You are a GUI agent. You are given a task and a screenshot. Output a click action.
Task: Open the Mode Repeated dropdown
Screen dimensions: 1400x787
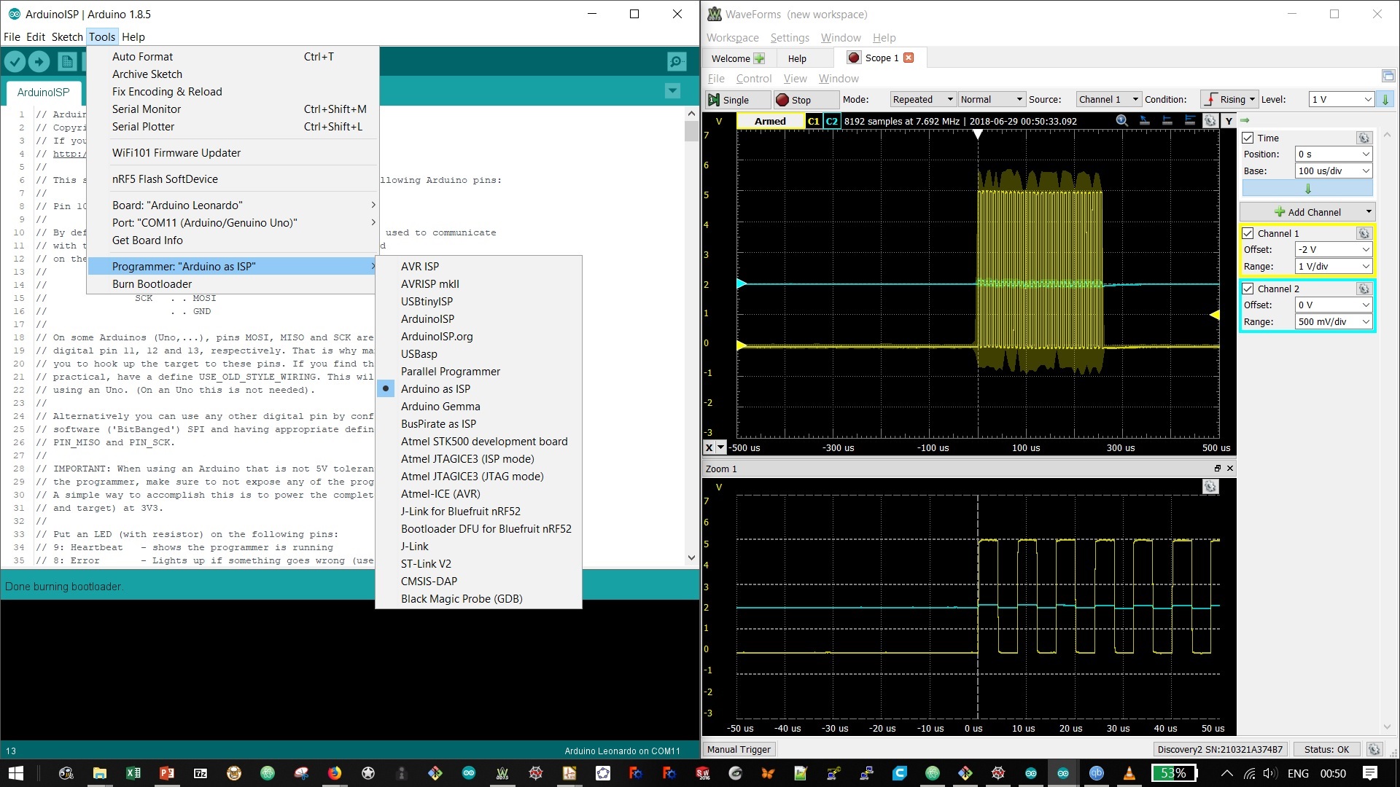coord(922,99)
